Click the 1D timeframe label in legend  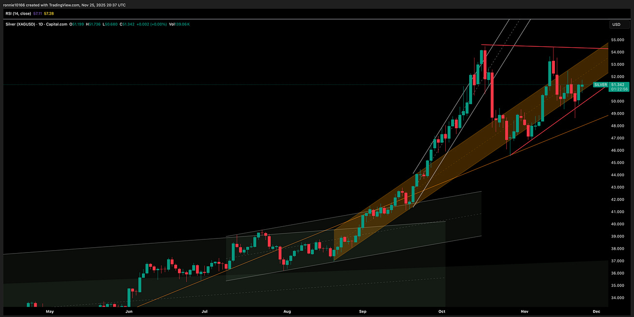41,23
